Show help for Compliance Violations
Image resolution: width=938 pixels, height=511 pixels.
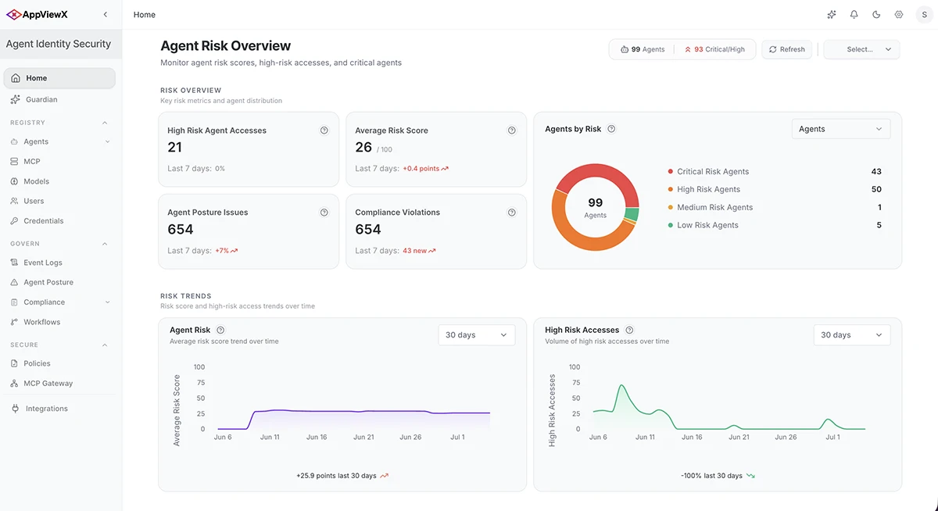coord(512,213)
